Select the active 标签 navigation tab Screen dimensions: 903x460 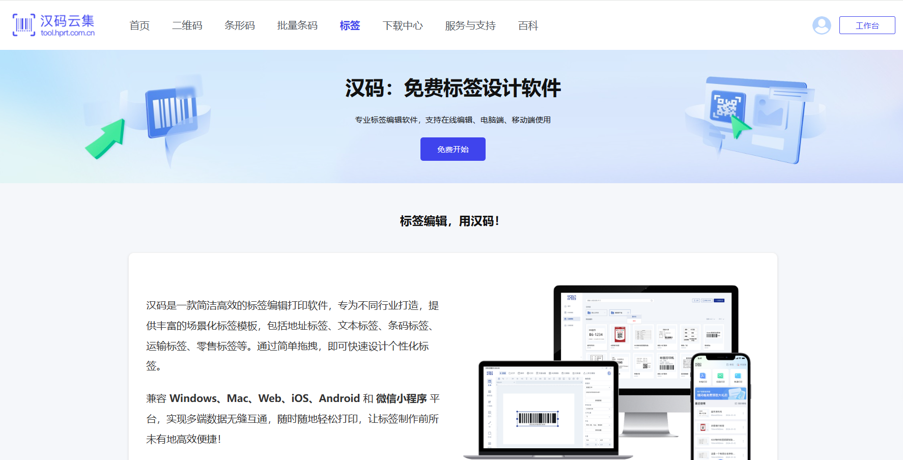point(350,25)
